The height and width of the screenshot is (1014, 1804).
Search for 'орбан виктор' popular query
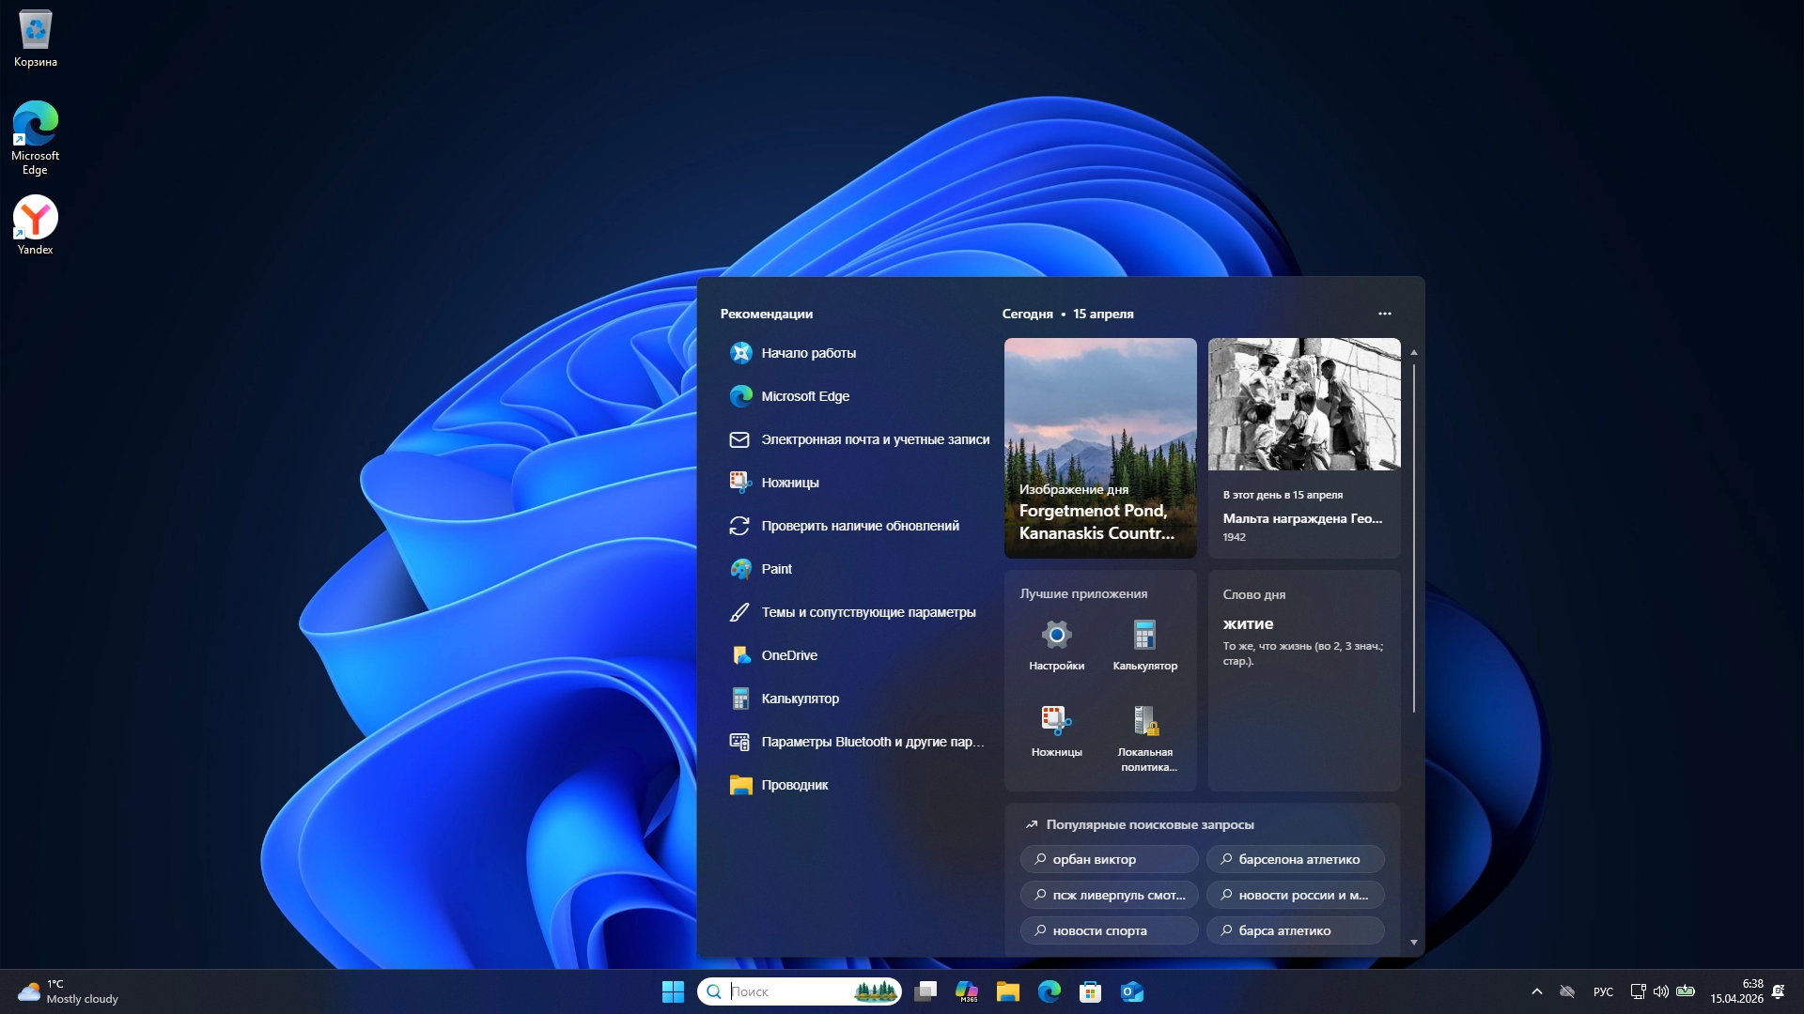1108,859
